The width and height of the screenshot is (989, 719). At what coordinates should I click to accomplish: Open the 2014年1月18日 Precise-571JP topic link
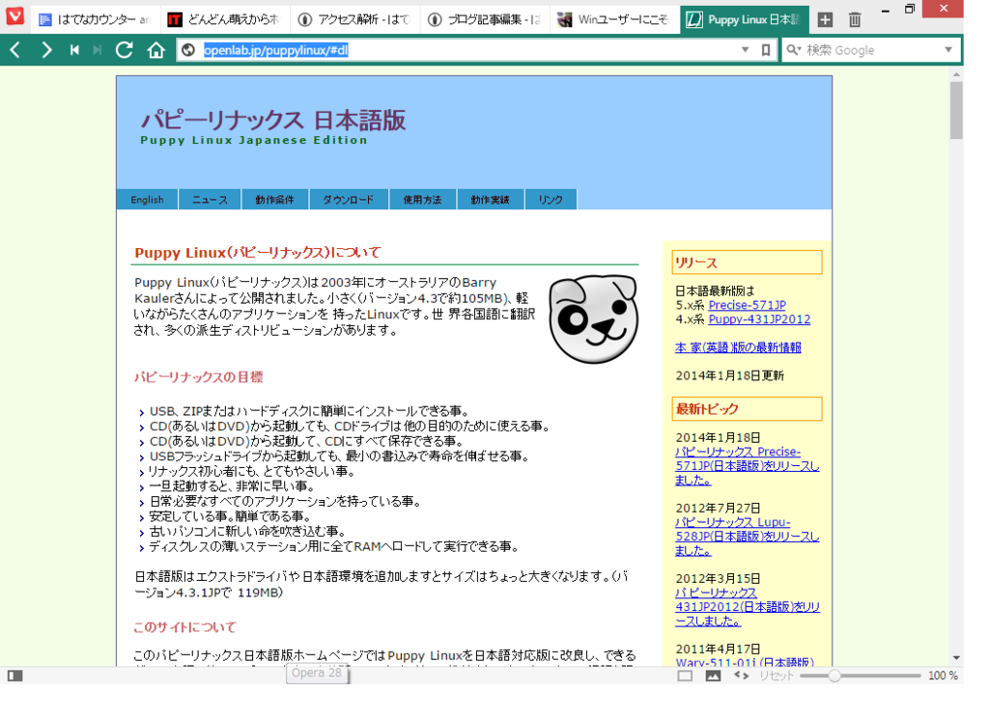tap(747, 466)
